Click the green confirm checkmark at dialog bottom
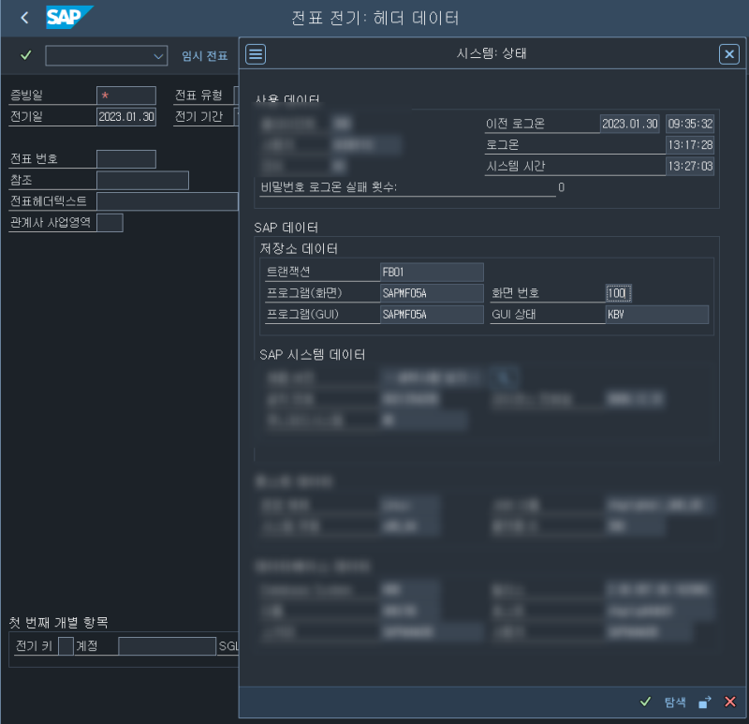The width and height of the screenshot is (749, 724). [x=645, y=702]
